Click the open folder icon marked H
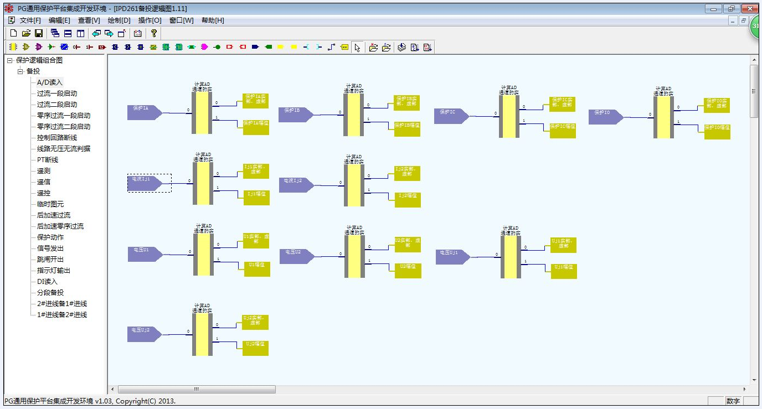This screenshot has width=762, height=409. pos(373,48)
